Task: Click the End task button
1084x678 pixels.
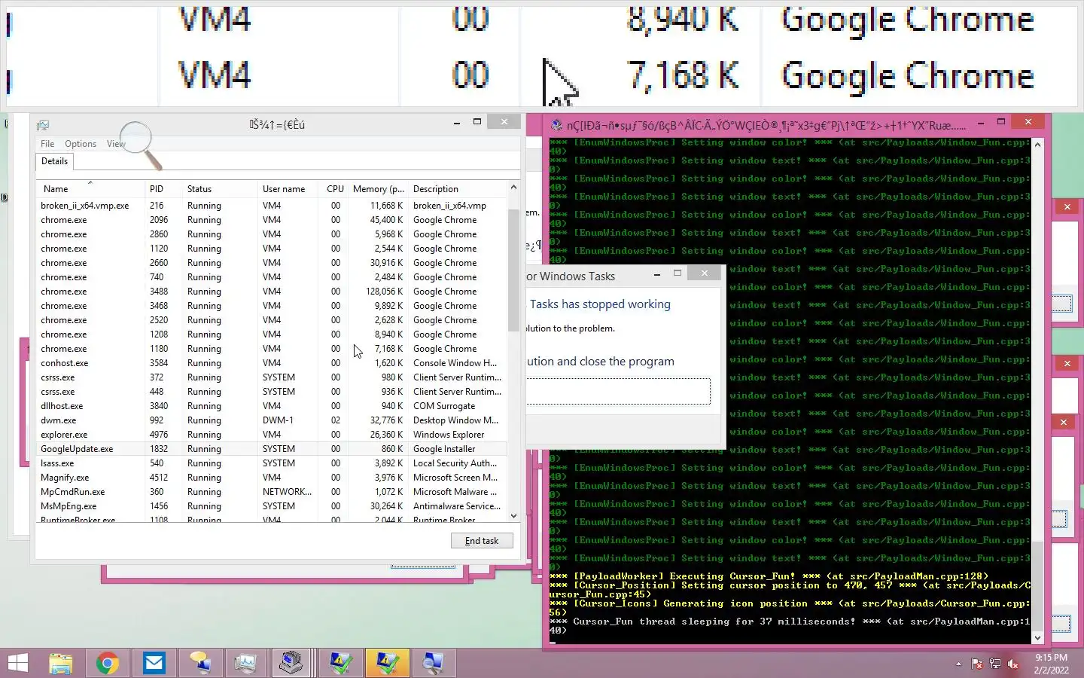Action: click(x=482, y=541)
